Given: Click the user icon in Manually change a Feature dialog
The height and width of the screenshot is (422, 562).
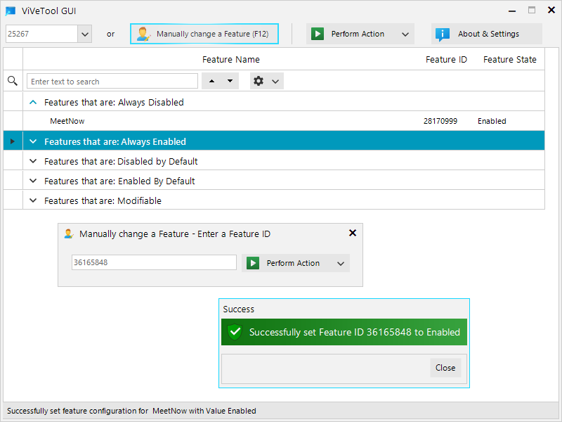Looking at the screenshot, I should 69,234.
